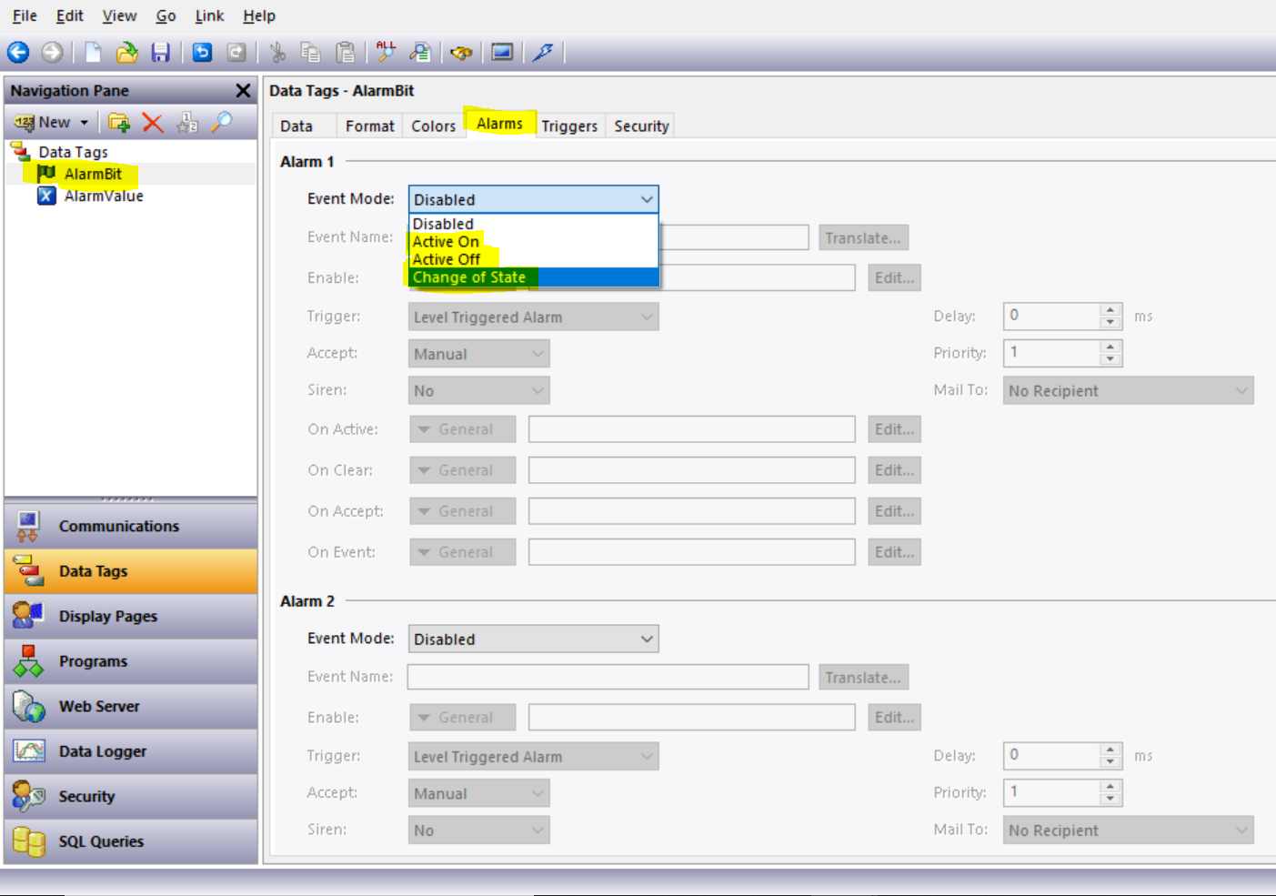Click the grey Forward arrow toolbar icon
The width and height of the screenshot is (1276, 896).
[x=52, y=53]
